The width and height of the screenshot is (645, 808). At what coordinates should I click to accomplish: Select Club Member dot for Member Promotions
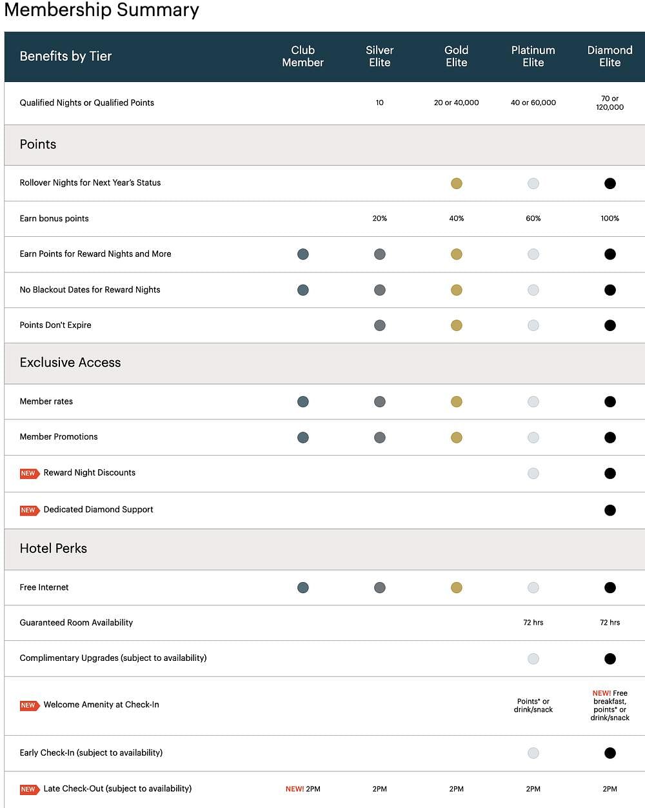pyautogui.click(x=303, y=438)
